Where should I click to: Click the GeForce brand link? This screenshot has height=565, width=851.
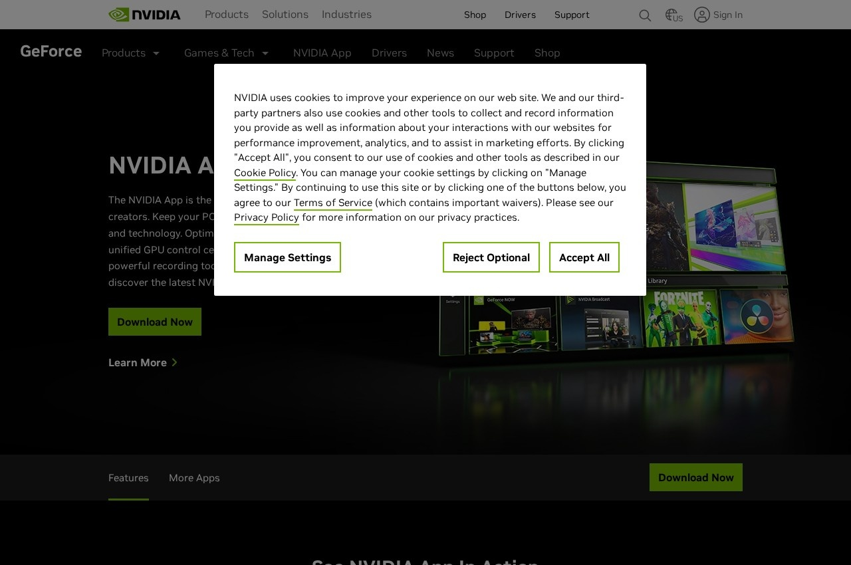coord(51,51)
